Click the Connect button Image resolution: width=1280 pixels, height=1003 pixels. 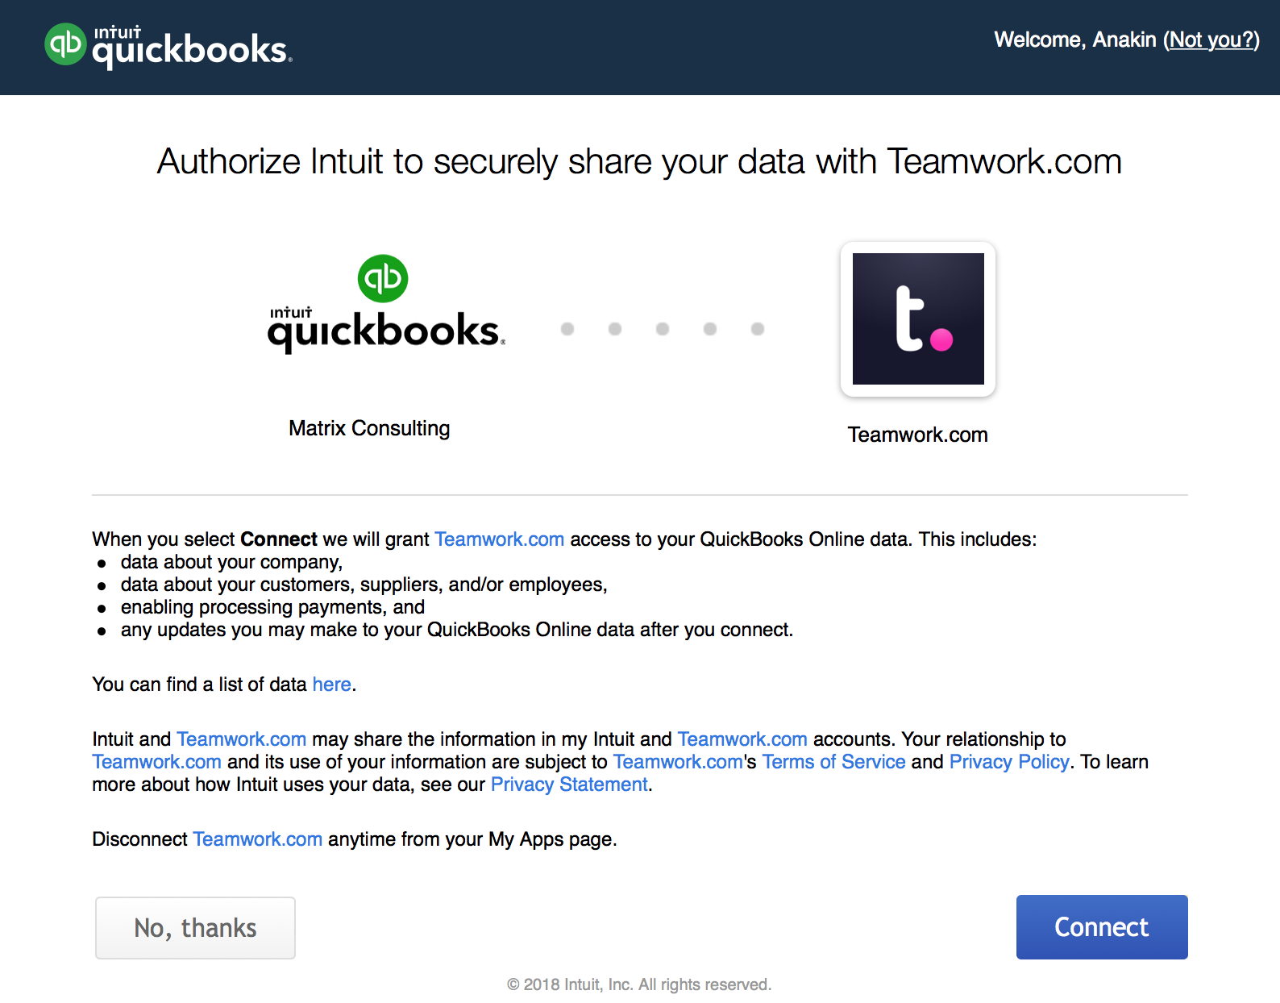pos(1102,927)
